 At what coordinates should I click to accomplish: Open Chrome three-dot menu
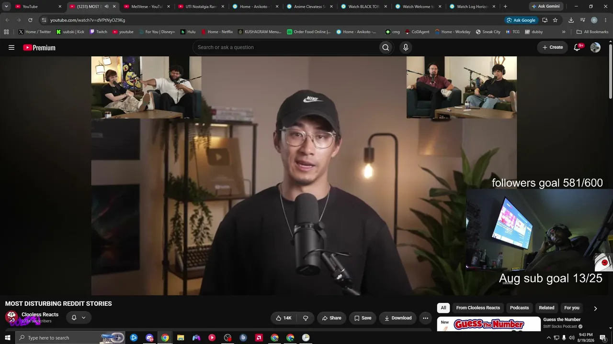[605, 20]
